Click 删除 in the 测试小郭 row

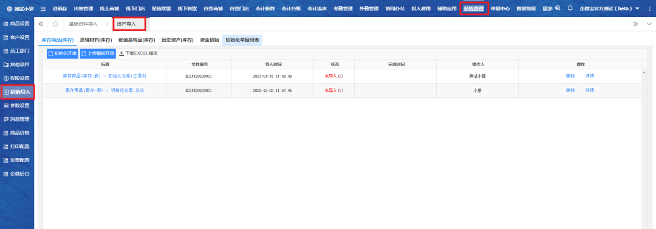[x=570, y=76]
